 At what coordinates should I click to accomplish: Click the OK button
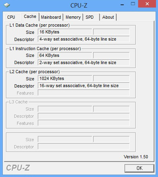[x=139, y=168]
